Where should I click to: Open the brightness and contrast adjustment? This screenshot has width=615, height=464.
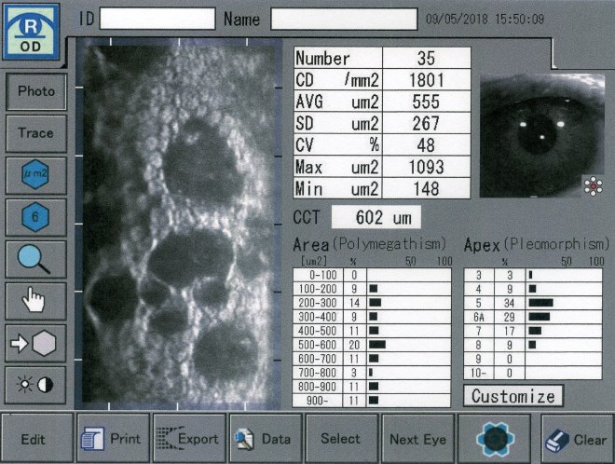35,382
